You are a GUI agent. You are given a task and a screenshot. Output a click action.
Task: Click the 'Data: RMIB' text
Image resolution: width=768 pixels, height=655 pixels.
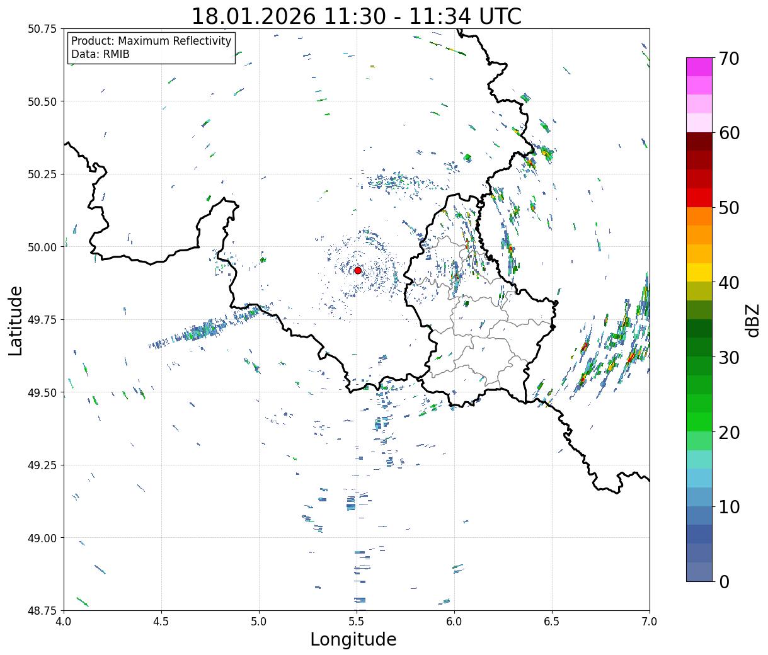pos(100,54)
